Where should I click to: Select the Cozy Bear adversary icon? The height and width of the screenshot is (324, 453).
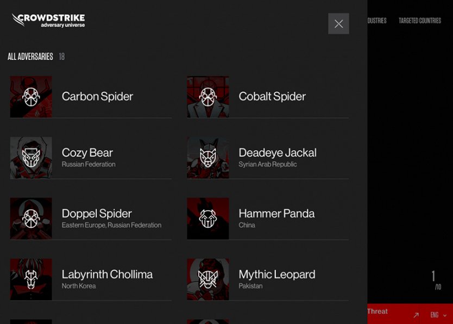pos(31,158)
